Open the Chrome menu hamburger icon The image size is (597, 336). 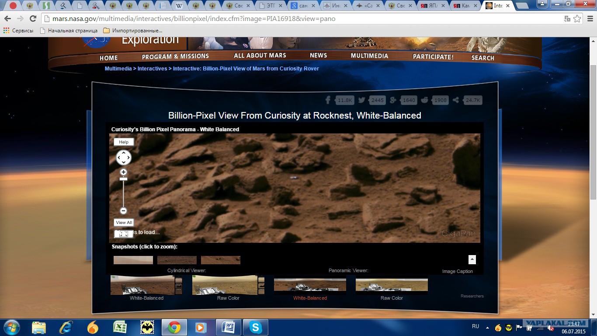coord(590,19)
